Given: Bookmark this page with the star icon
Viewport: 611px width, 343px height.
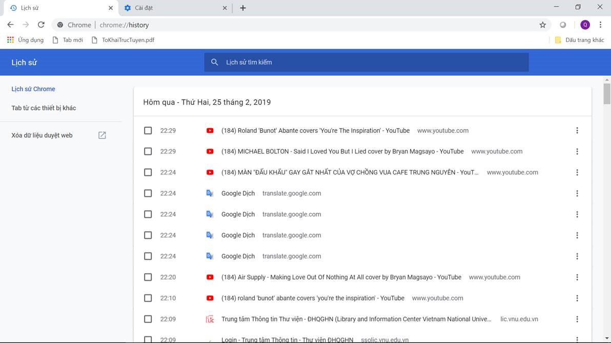Looking at the screenshot, I should coord(542,25).
